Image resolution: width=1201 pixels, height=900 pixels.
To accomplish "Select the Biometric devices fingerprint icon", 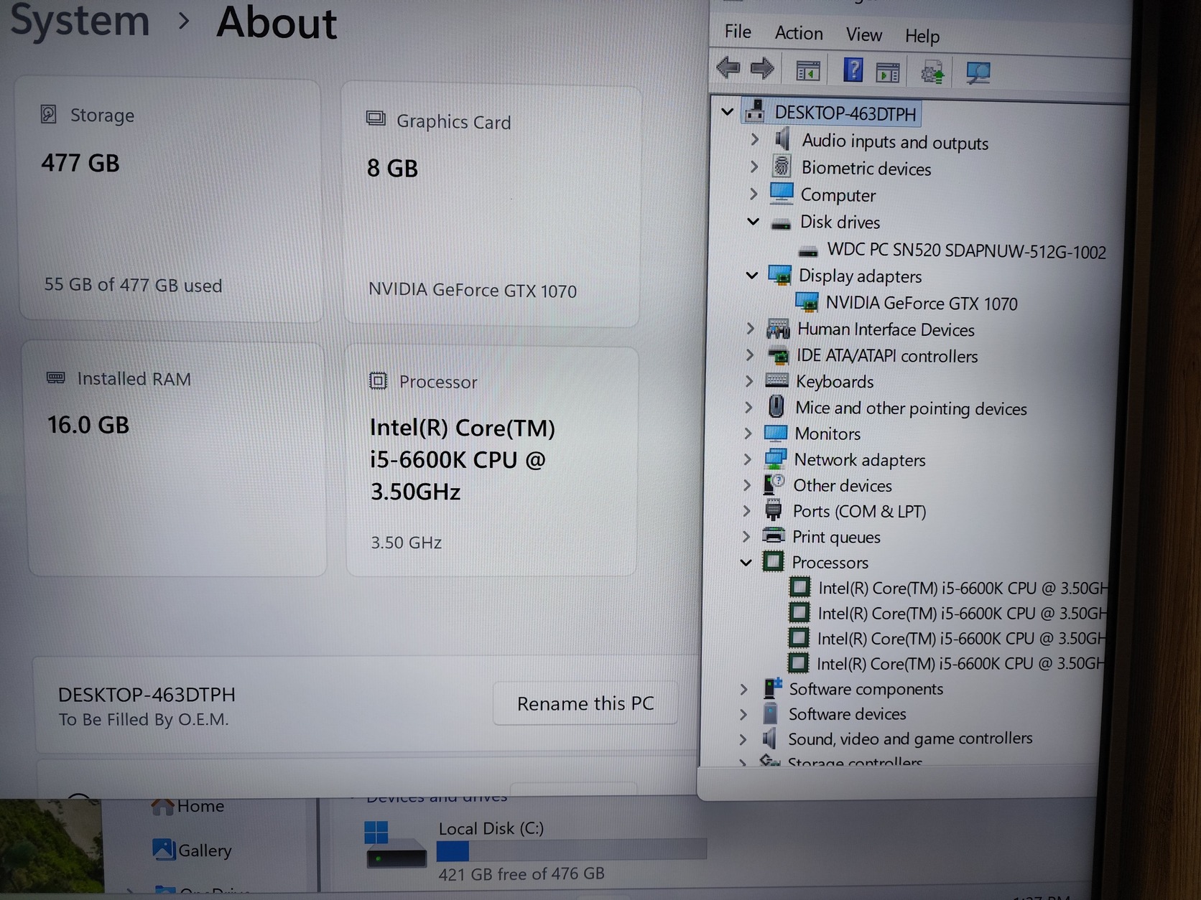I will pos(782,167).
